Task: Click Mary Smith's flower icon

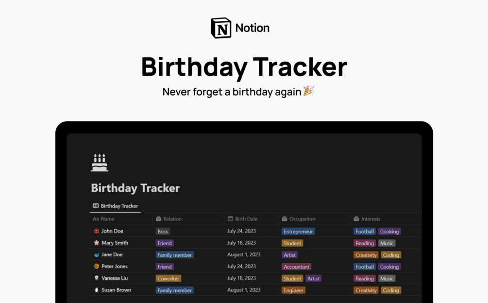Action: pos(97,243)
